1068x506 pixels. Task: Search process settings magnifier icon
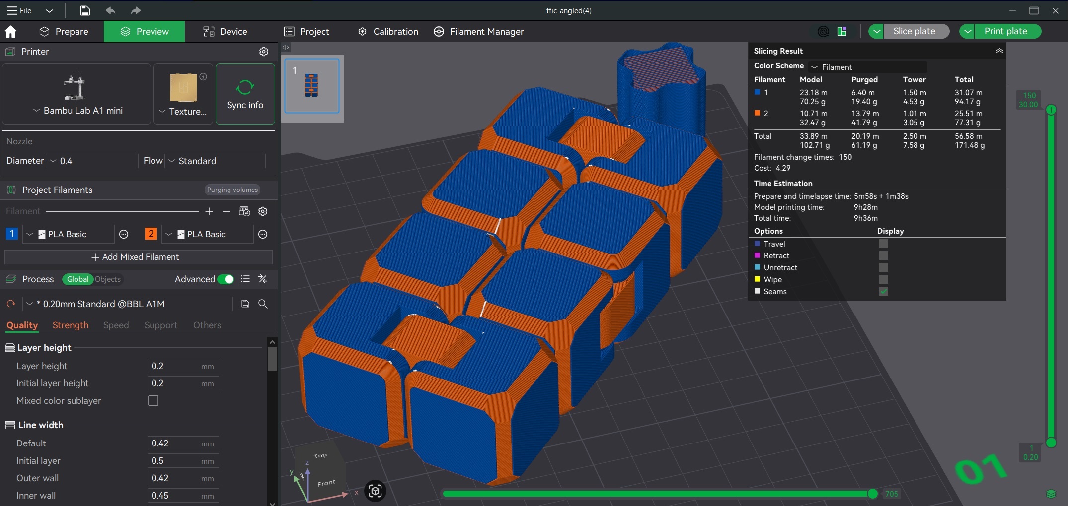(263, 304)
